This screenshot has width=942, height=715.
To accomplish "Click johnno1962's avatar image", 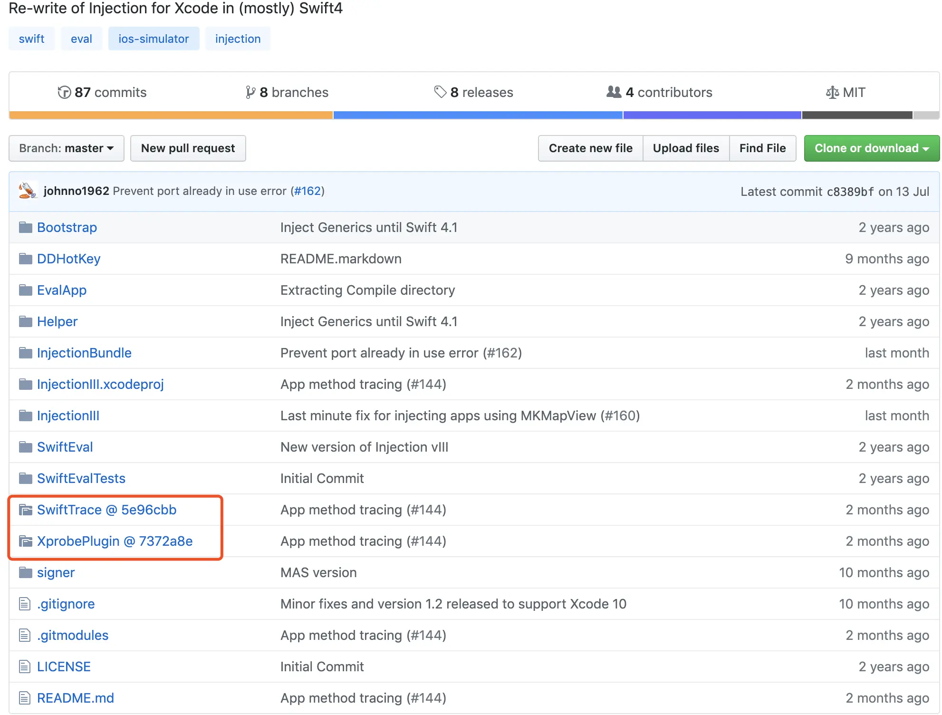I will [x=28, y=191].
